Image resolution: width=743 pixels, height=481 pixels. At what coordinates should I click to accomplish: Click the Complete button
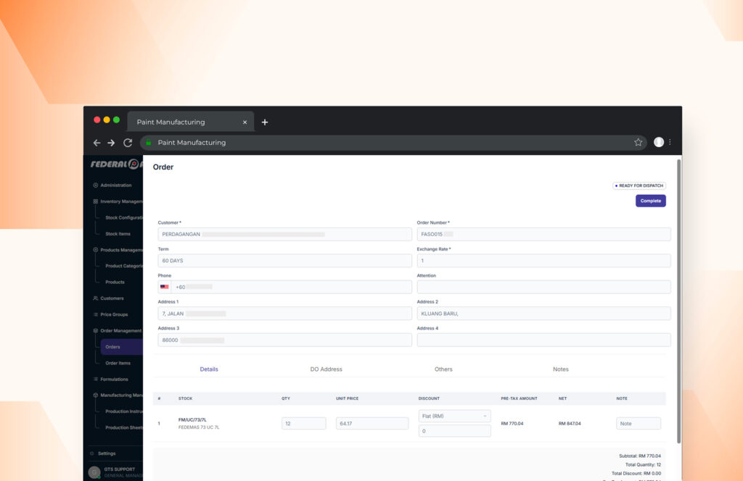(650, 201)
